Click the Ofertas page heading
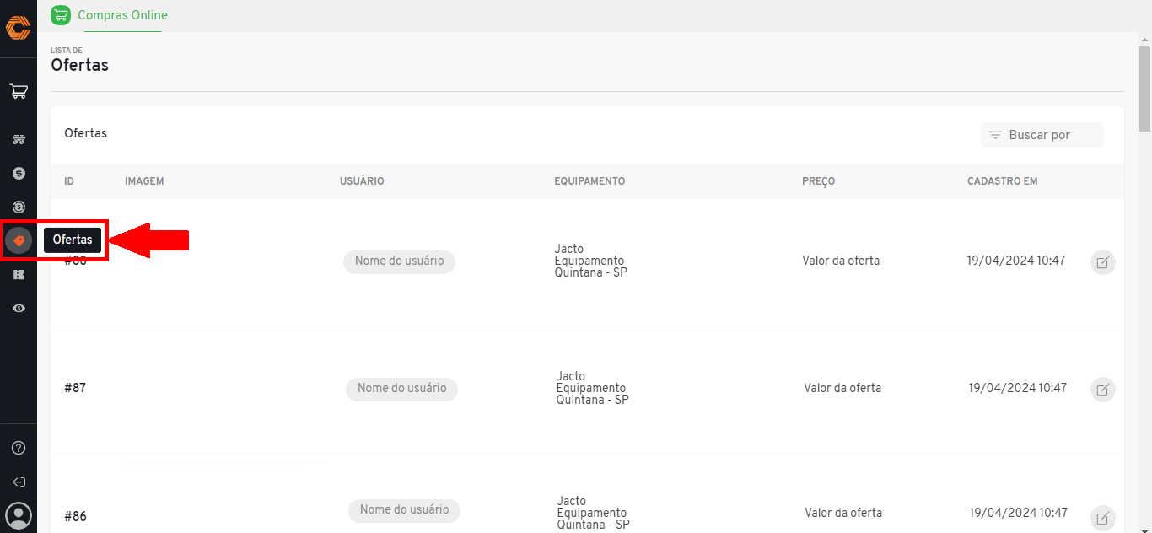 [x=79, y=65]
